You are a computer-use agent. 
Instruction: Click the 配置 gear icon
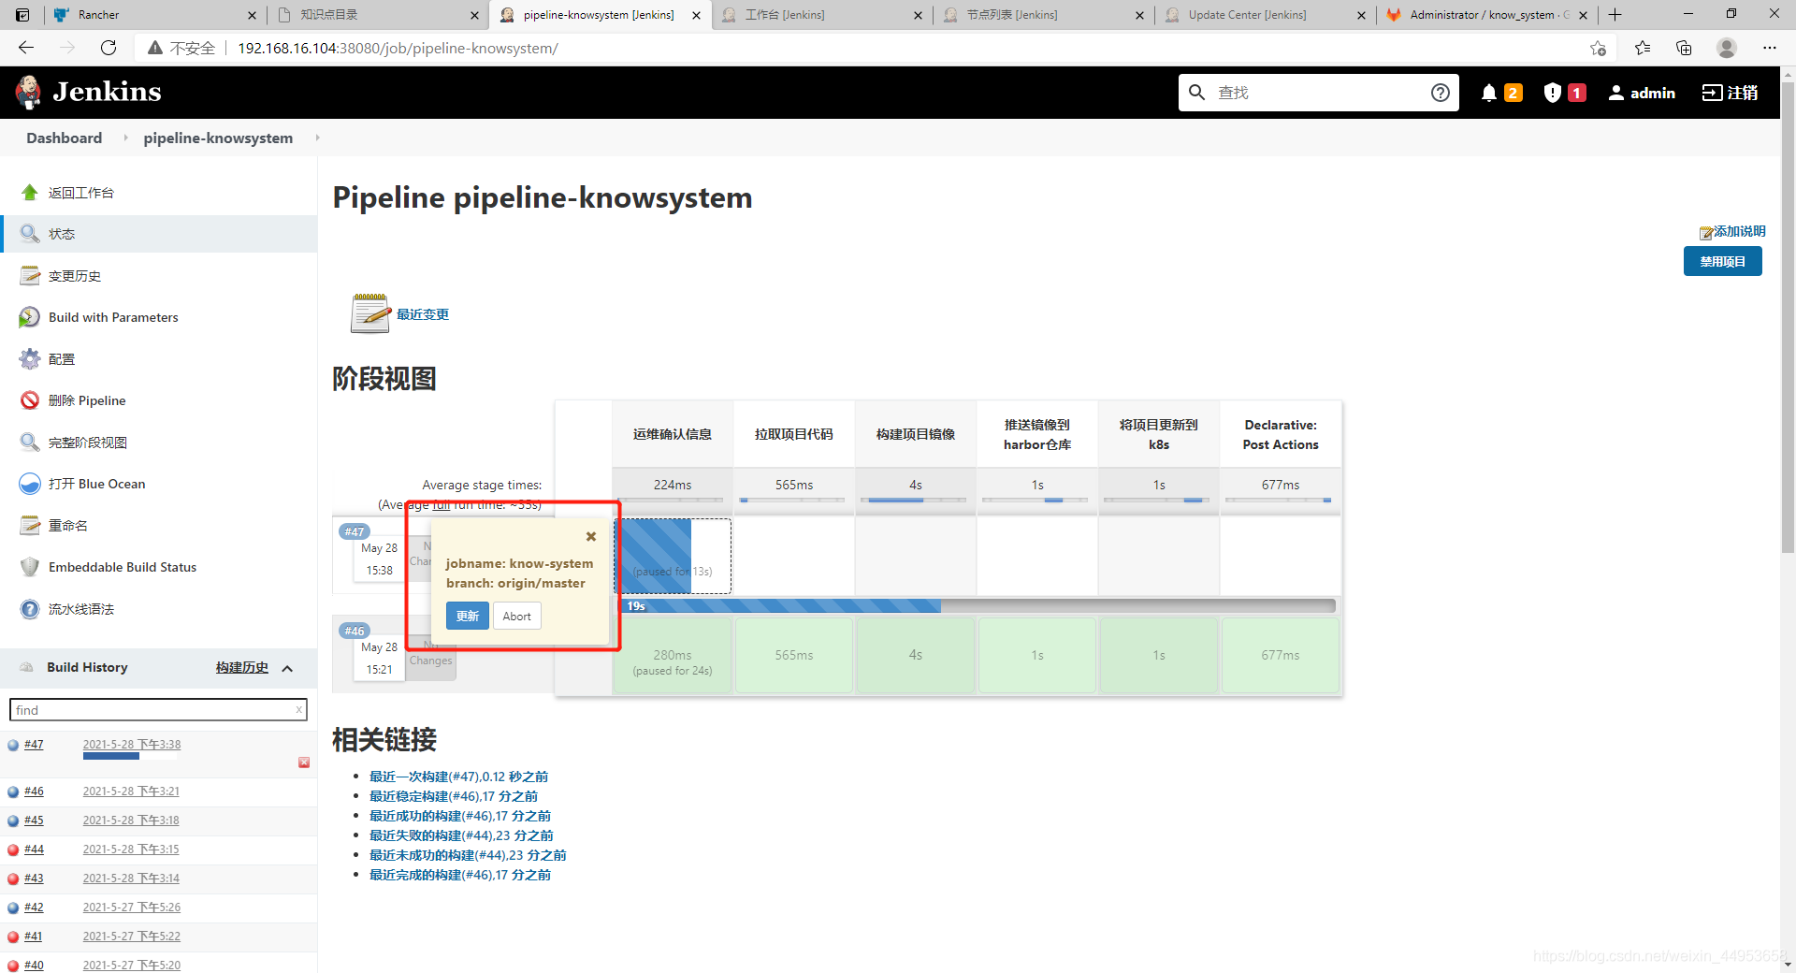pos(30,359)
